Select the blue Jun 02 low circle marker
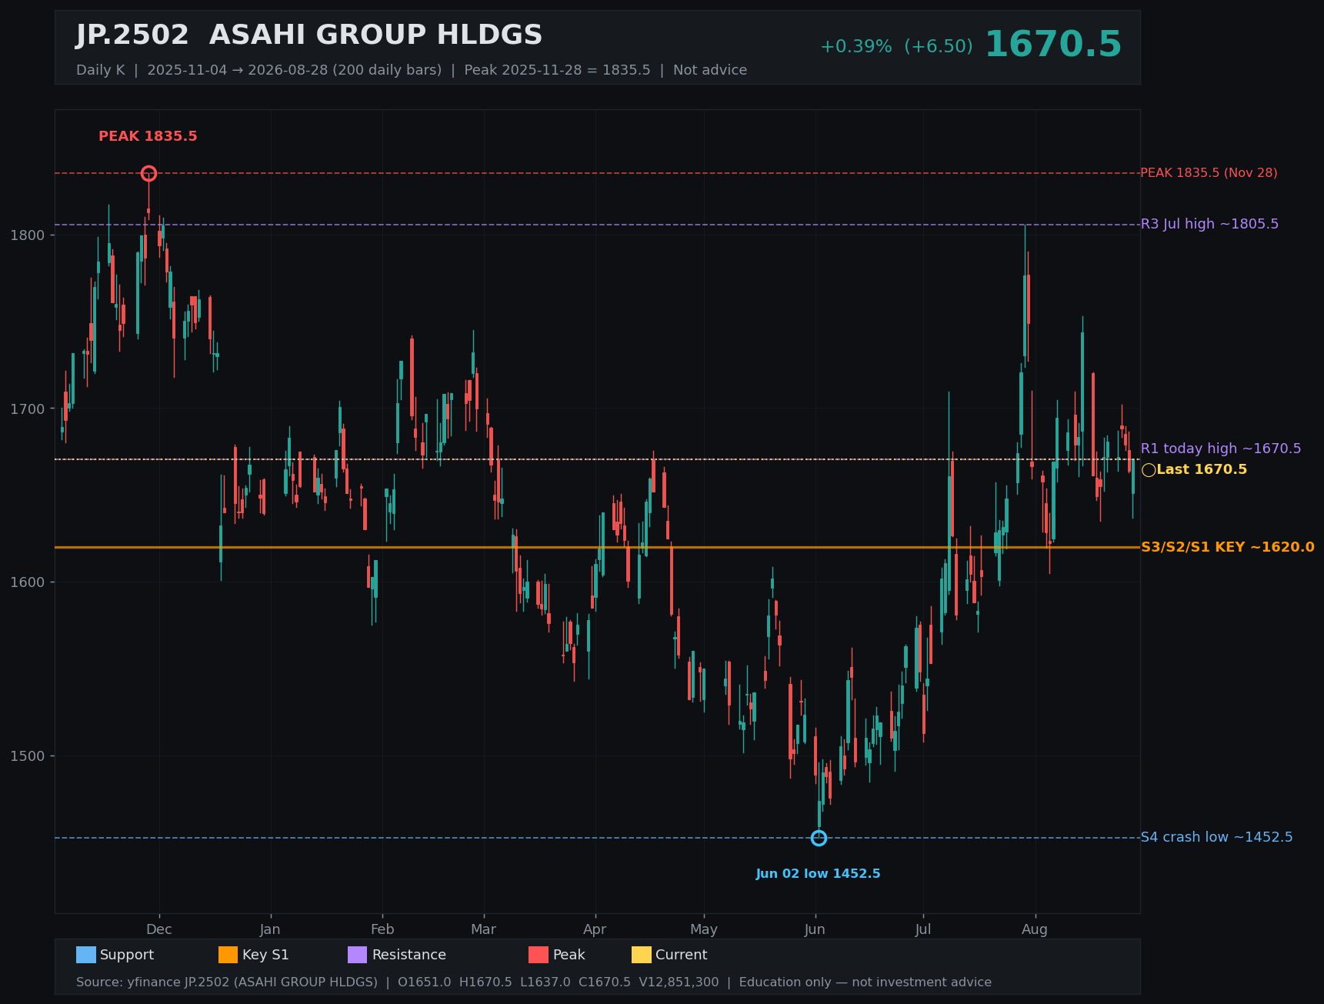Screen dimensions: 1324x1004 tap(819, 838)
